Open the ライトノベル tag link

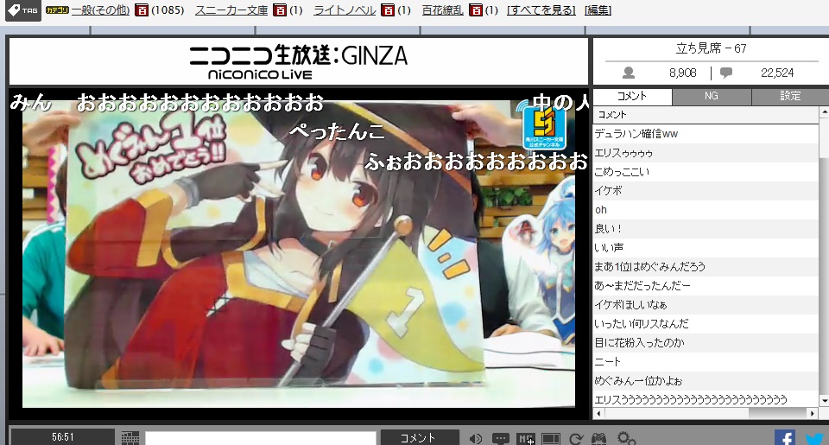345,10
